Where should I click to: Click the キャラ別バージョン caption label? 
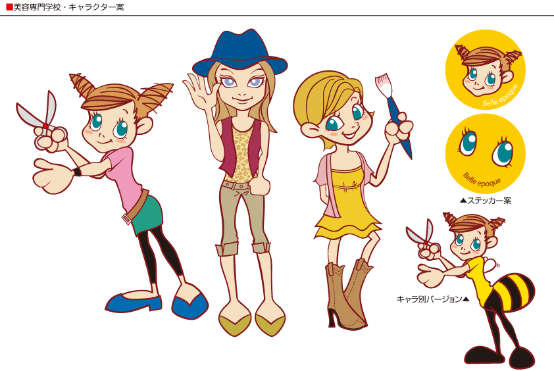coord(432,299)
